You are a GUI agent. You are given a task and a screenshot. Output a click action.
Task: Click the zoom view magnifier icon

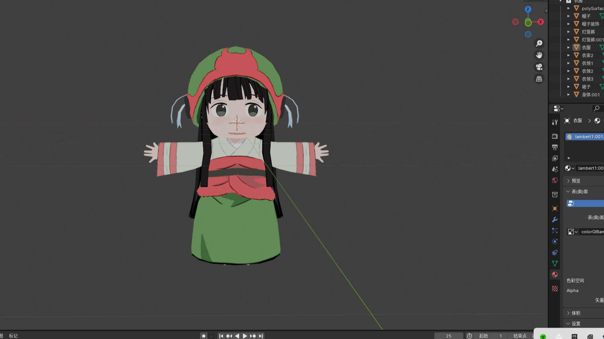coord(539,43)
